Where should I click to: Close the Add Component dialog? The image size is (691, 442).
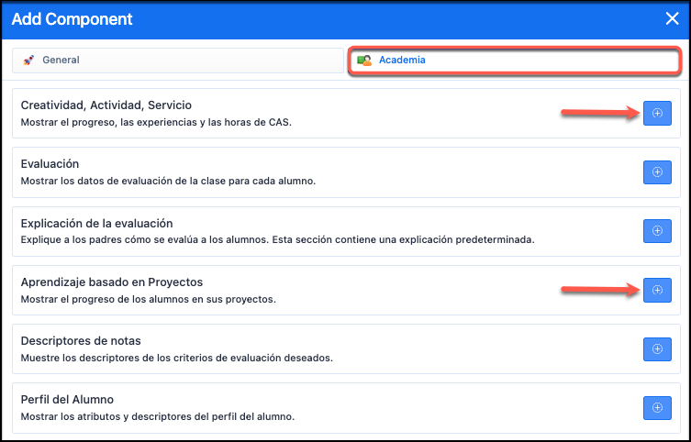[671, 18]
